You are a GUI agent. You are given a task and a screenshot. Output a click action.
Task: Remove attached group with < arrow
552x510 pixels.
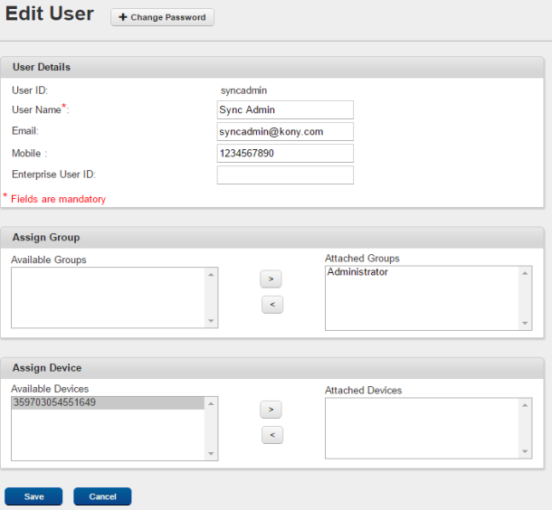tap(272, 305)
